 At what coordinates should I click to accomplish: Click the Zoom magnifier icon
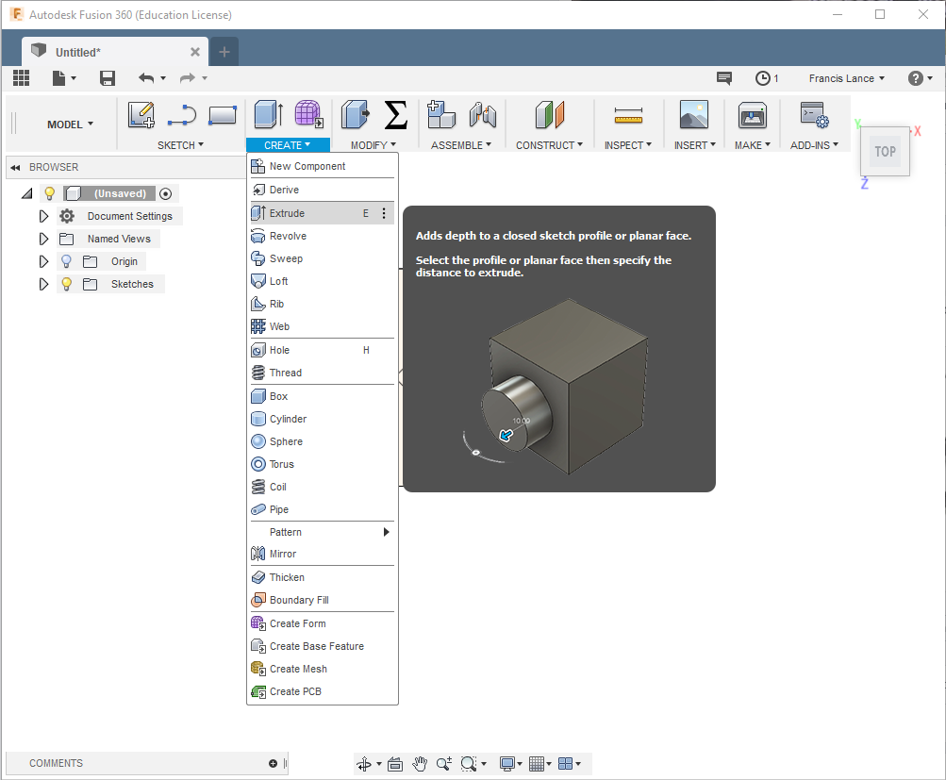point(444,764)
